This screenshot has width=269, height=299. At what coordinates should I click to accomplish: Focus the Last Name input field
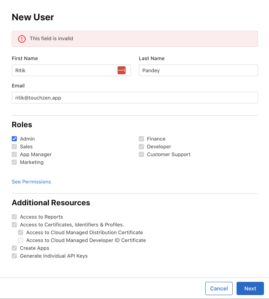coord(198,70)
